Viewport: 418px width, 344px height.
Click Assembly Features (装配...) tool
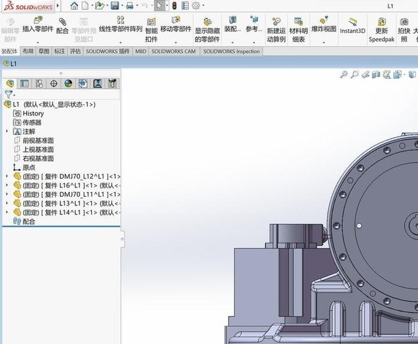(x=232, y=24)
